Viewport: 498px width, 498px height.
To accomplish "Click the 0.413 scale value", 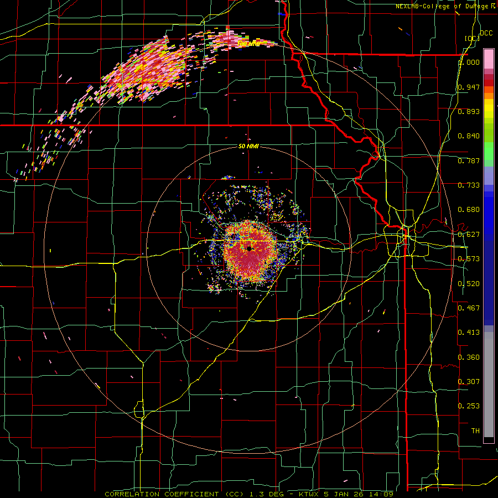I will (469, 333).
